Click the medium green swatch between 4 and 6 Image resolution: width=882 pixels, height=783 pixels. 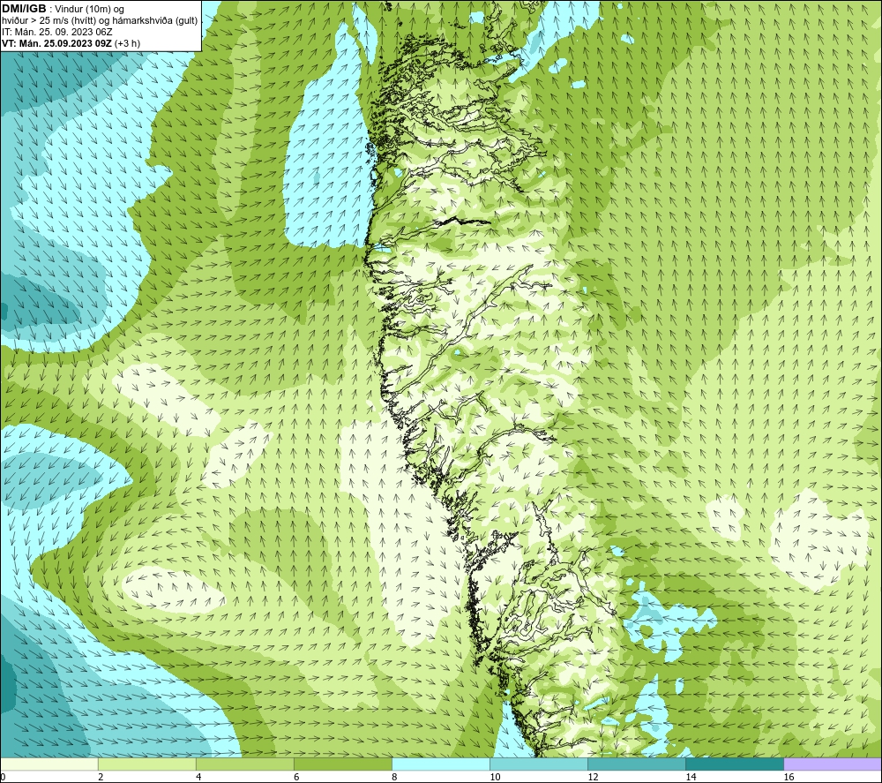(244, 764)
